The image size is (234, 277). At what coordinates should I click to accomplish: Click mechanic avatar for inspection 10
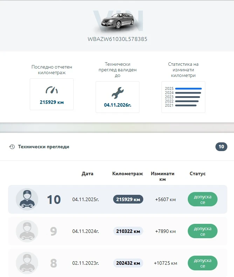(27, 199)
